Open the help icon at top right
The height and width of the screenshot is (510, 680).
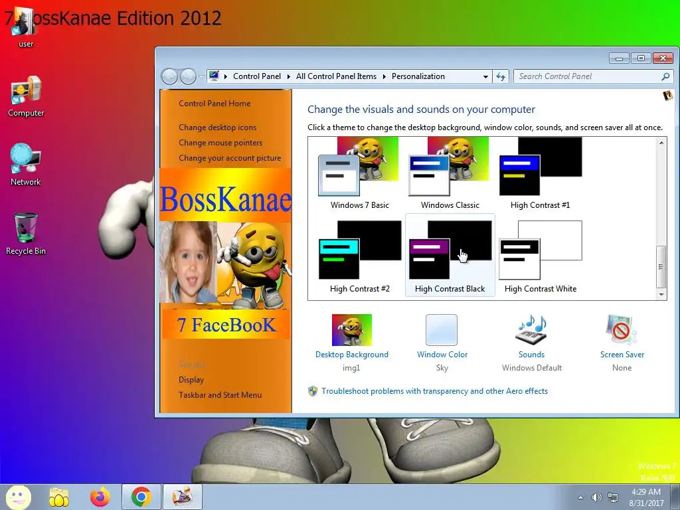pyautogui.click(x=668, y=95)
